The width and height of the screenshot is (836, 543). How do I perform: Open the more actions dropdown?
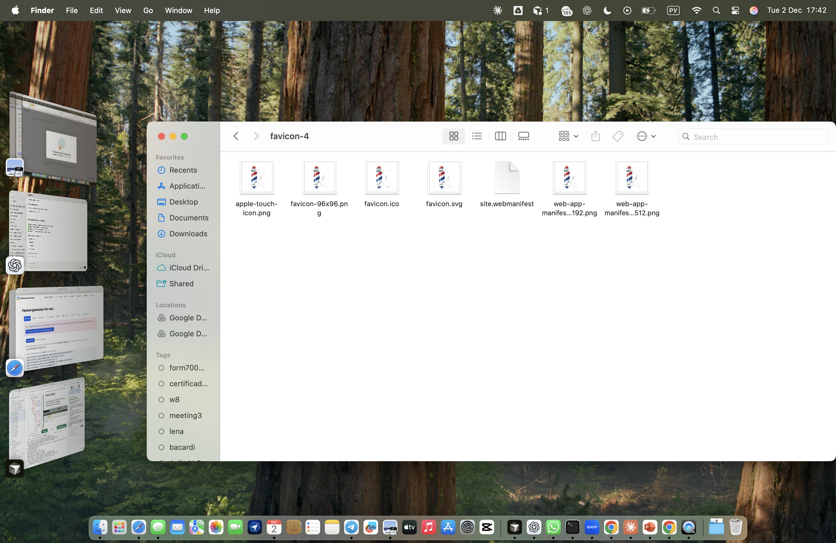click(646, 136)
